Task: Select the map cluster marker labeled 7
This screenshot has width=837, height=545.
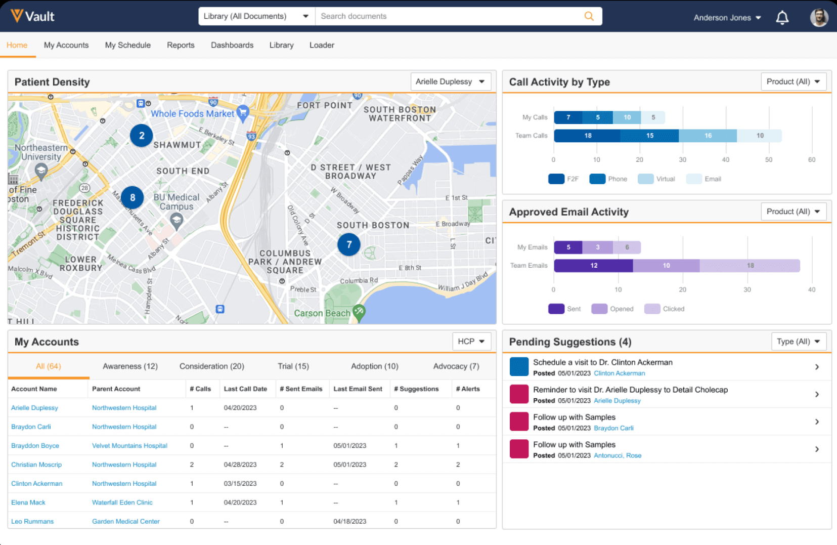Action: click(x=348, y=244)
